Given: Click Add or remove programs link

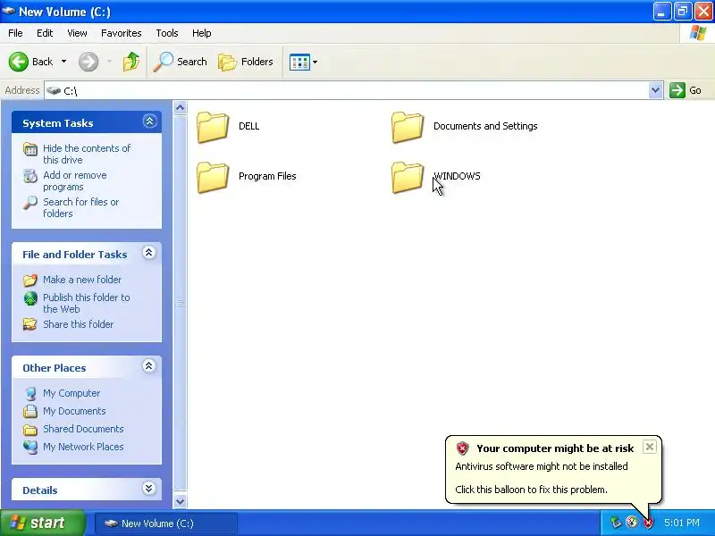Looking at the screenshot, I should [x=75, y=181].
